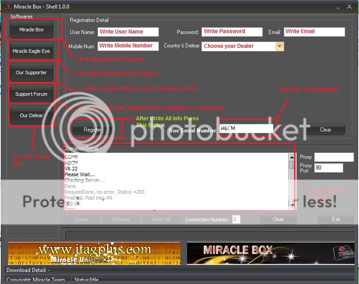Select 'RequestDone, no error. Status =200' line
This screenshot has height=284, width=359.
pyautogui.click(x=104, y=192)
